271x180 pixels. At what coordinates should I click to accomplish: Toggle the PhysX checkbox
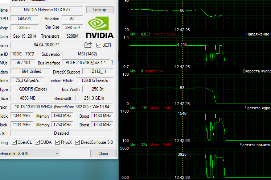pyautogui.click(x=57, y=142)
